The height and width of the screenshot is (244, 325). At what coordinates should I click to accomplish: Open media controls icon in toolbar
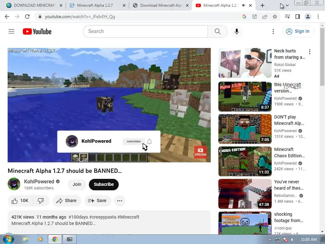point(287,17)
